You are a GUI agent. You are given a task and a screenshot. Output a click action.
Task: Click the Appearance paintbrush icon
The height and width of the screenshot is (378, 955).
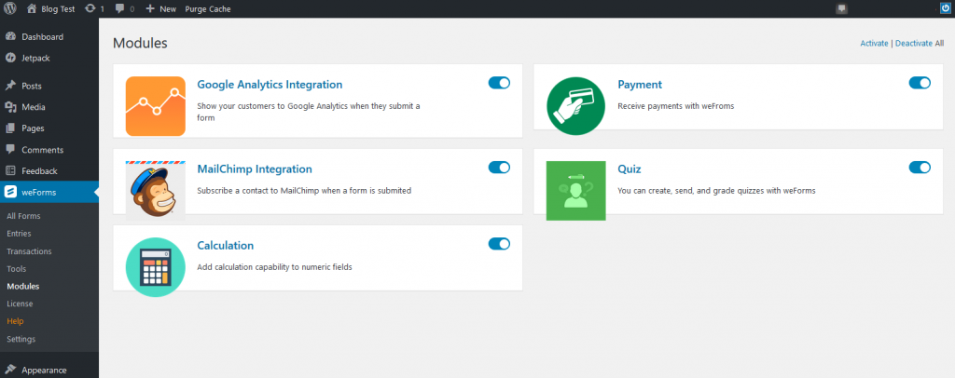[x=10, y=370]
